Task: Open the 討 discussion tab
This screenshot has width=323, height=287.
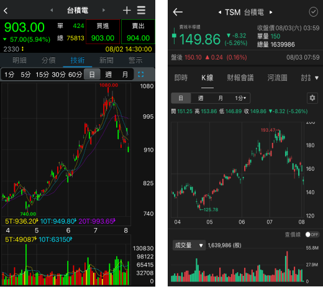Action: (x=306, y=78)
